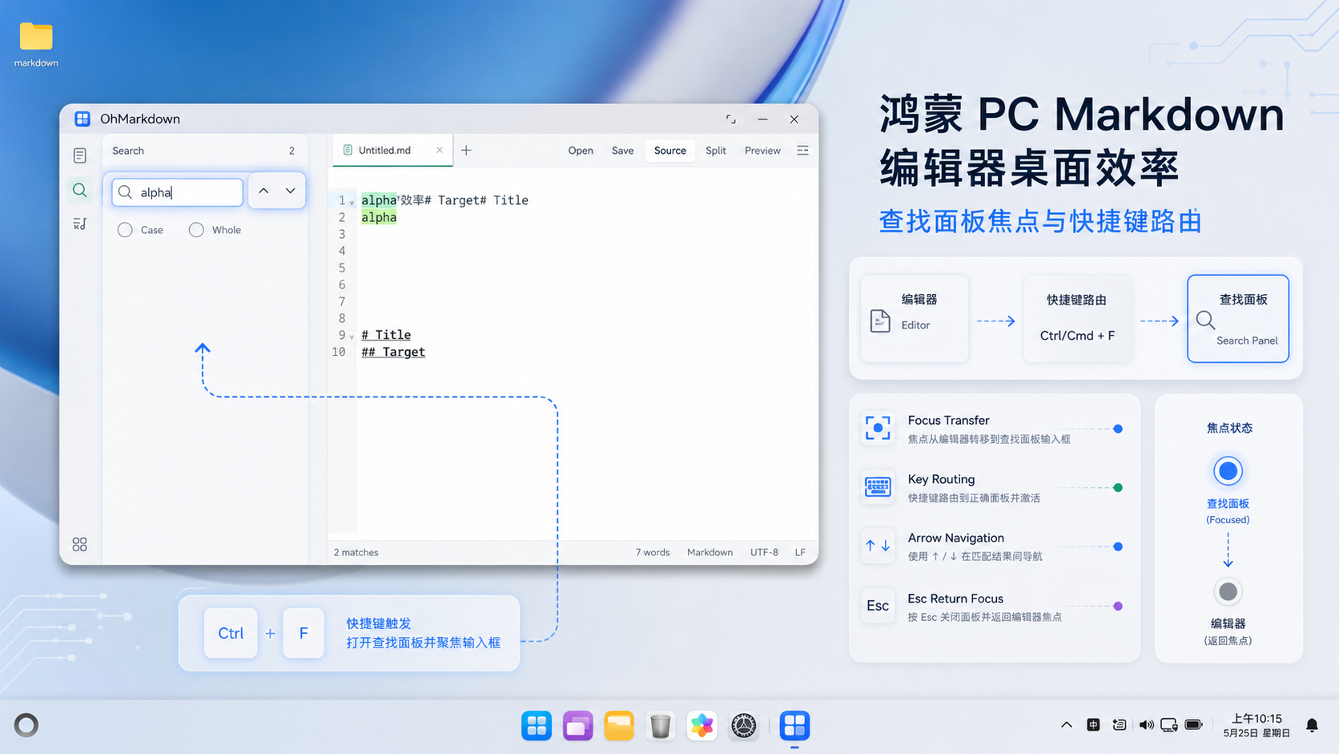Open the apps grid icon at sidebar bottom
This screenshot has width=1339, height=754.
pos(79,544)
